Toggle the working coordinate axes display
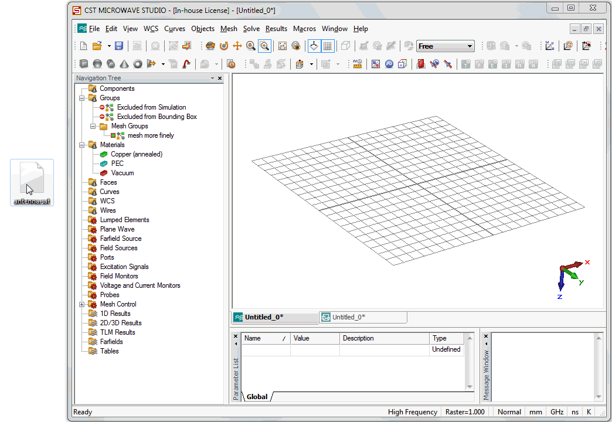 click(x=314, y=46)
